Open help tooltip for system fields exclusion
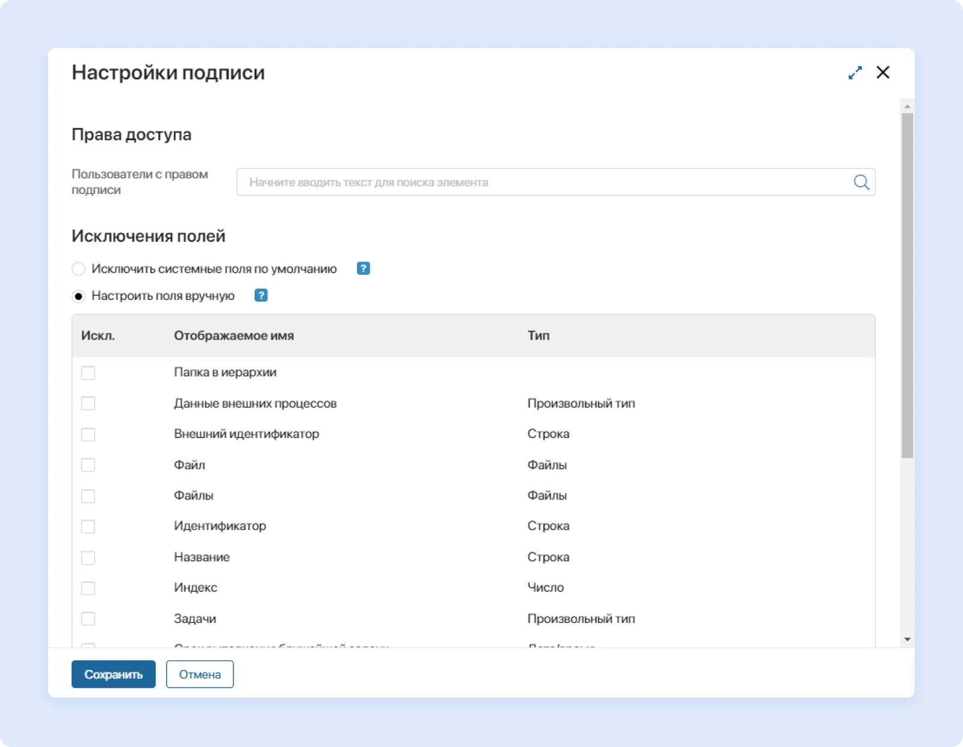Viewport: 963px width, 747px height. (x=364, y=269)
